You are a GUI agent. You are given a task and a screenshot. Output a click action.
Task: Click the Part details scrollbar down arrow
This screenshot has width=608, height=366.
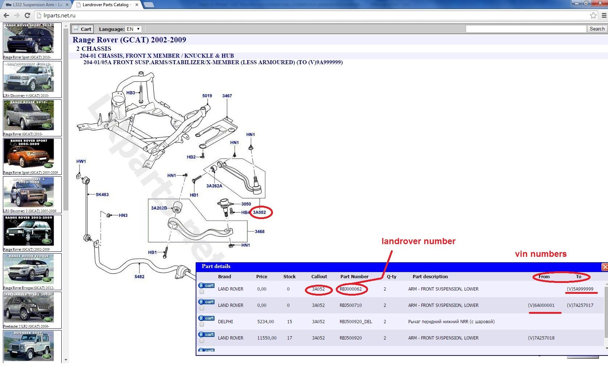606,348
